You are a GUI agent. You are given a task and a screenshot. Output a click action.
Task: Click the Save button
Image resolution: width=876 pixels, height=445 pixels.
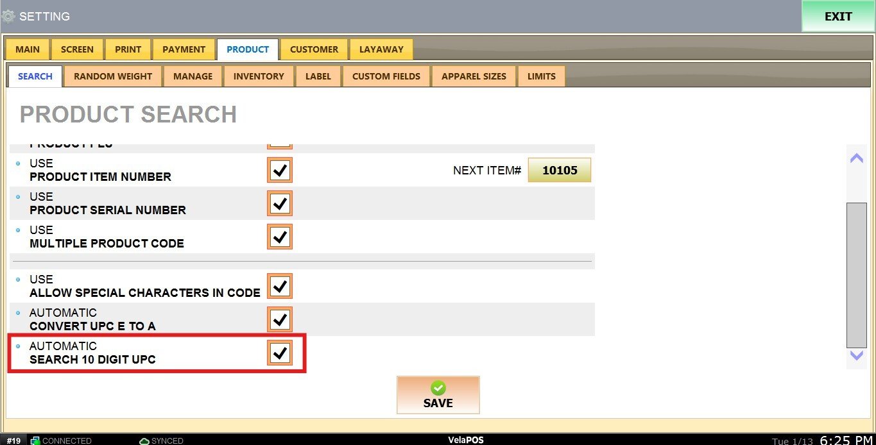coord(438,395)
